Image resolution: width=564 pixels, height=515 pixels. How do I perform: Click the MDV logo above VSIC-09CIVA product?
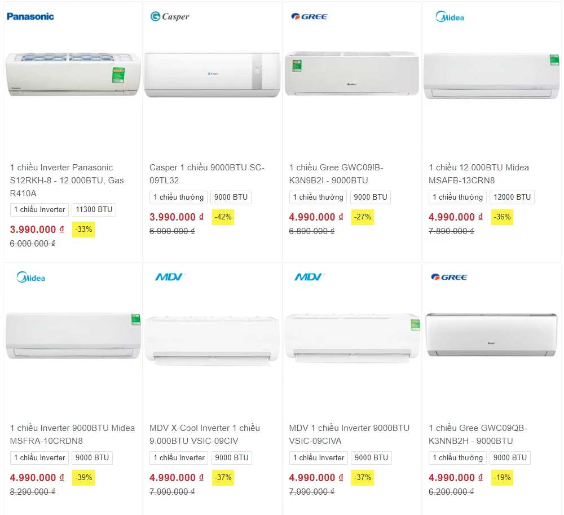pos(309,277)
